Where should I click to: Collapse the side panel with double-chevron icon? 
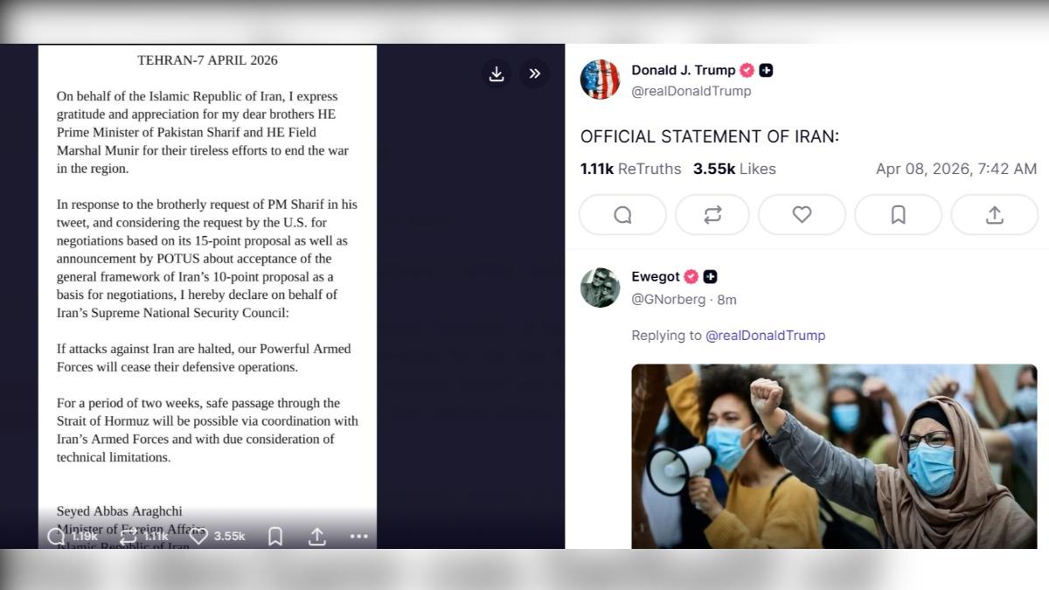[x=535, y=74]
